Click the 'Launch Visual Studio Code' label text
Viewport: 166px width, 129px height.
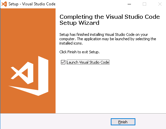coord(88,62)
